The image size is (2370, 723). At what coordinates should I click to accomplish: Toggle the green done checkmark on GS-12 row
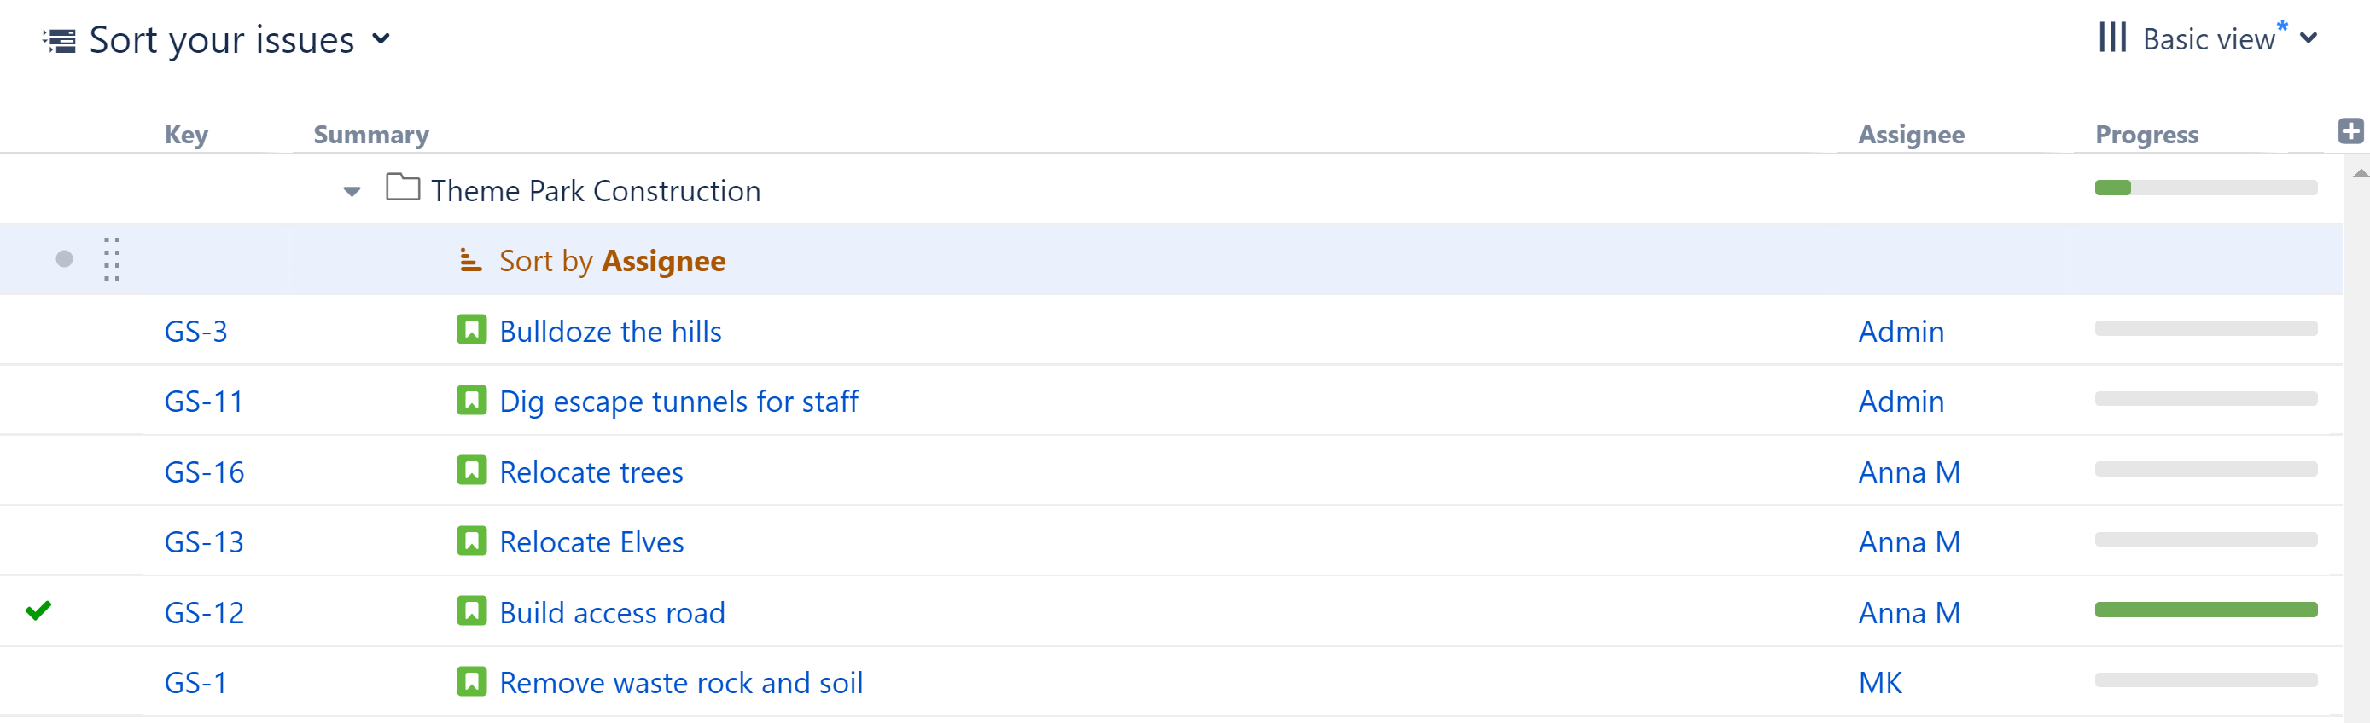[x=38, y=611]
